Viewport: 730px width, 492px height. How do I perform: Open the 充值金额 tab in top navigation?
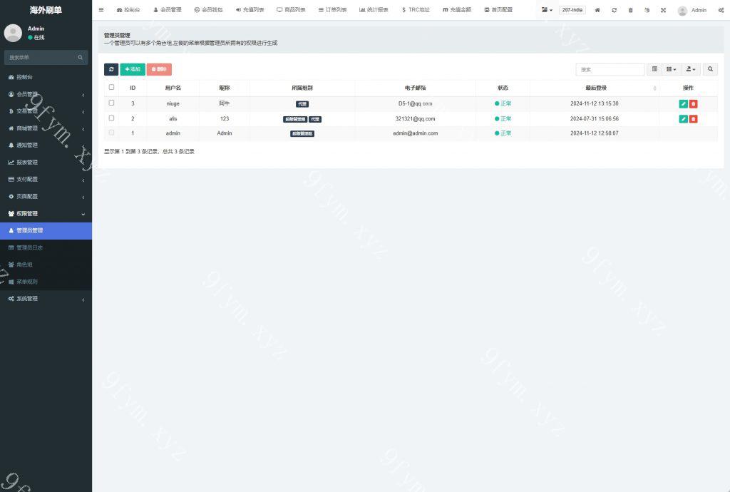(457, 10)
